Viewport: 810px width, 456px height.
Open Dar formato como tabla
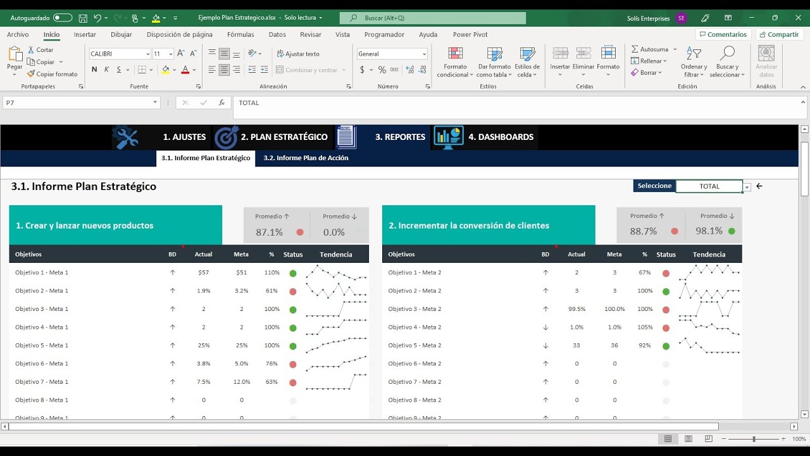pyautogui.click(x=494, y=62)
